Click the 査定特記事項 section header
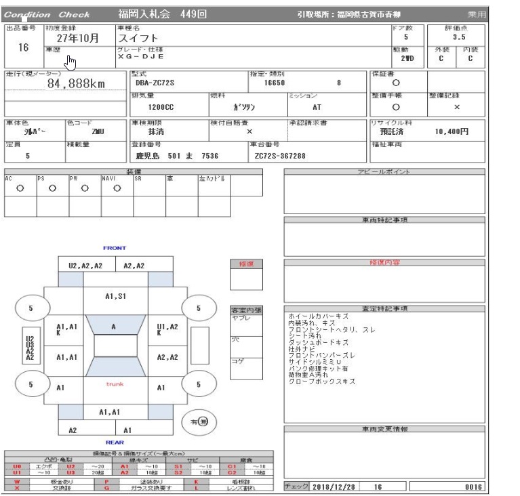 (384, 308)
